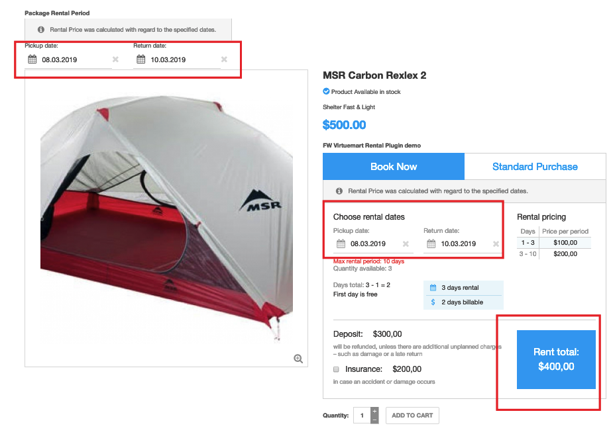Open calendar beside Choose rental dates pickup

[x=340, y=243]
